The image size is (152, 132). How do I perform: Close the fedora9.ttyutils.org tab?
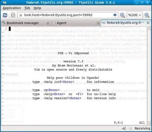[148, 23]
